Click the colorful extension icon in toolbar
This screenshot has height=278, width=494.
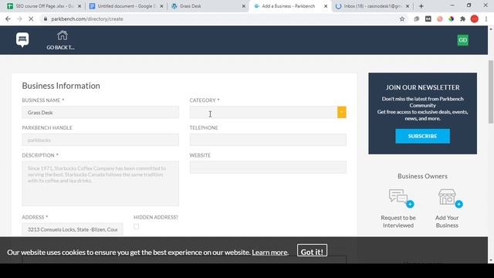(x=451, y=19)
